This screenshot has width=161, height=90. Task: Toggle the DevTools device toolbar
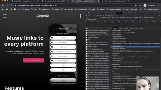point(89,13)
